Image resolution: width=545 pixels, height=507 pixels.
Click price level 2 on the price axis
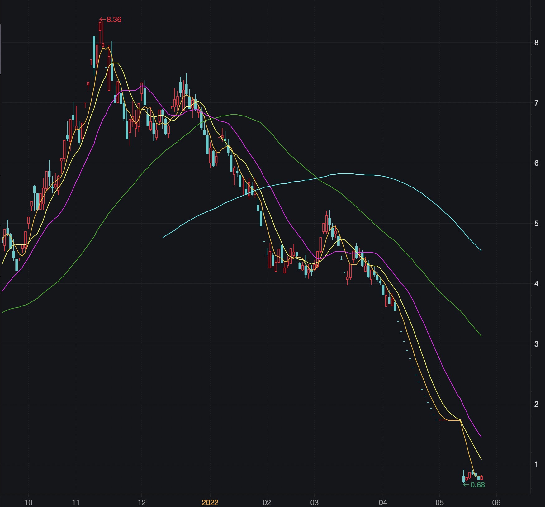(536, 404)
